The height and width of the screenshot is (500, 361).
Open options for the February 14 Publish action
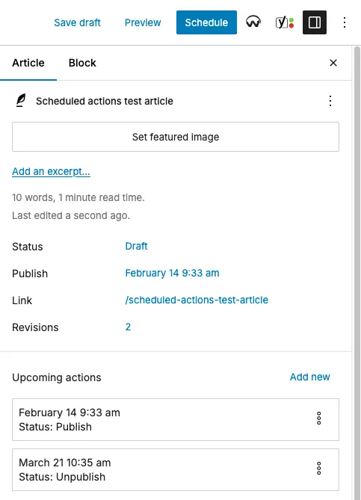pyautogui.click(x=318, y=419)
